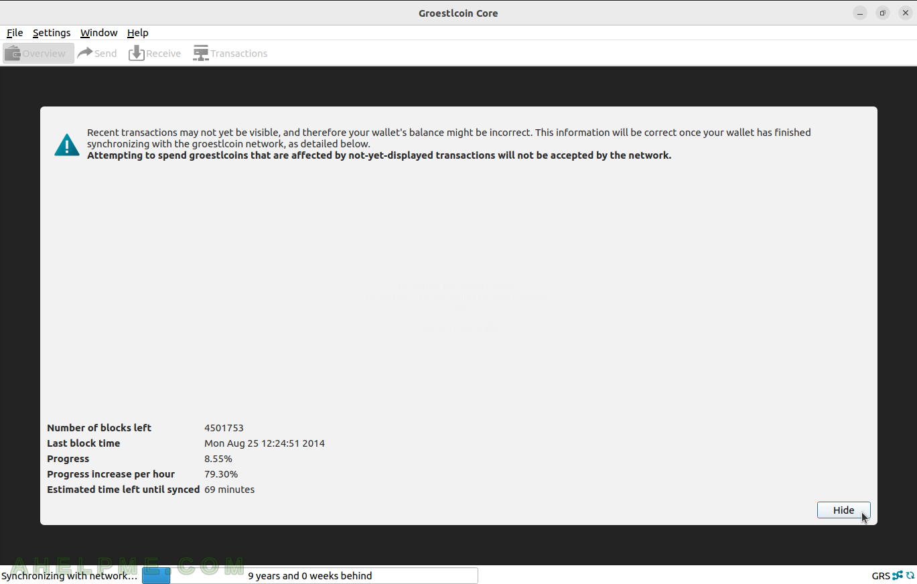Click the '4501753' blocks left value
Image resolution: width=917 pixels, height=584 pixels.
point(224,428)
